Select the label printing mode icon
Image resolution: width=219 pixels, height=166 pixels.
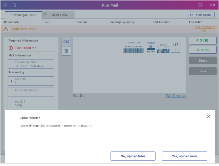tap(66, 51)
